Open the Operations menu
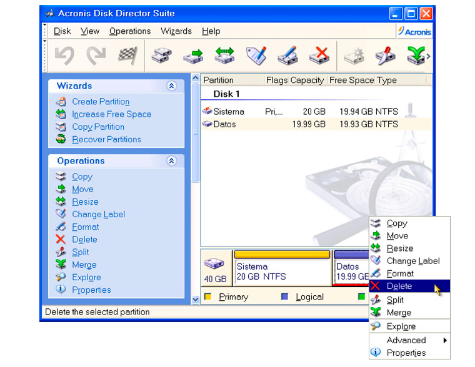Viewport: 475px width, 367px height. point(130,31)
